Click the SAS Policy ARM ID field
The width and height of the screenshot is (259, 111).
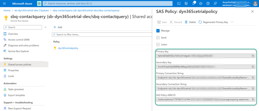pos(206,99)
